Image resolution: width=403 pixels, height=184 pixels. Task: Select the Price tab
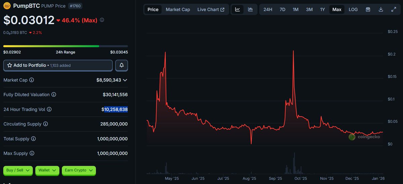tap(153, 9)
